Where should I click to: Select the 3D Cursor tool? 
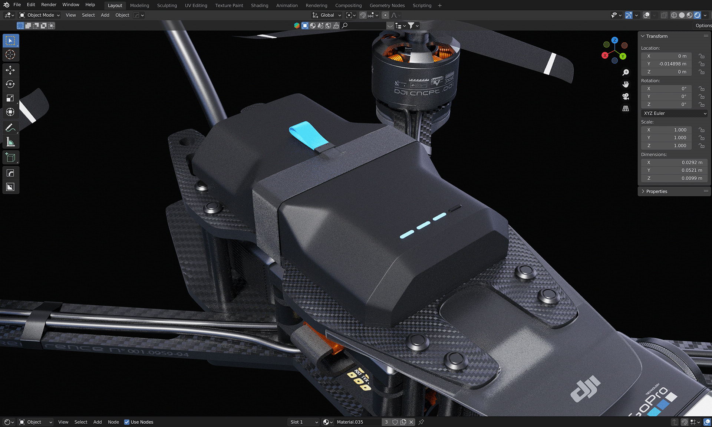(11, 55)
